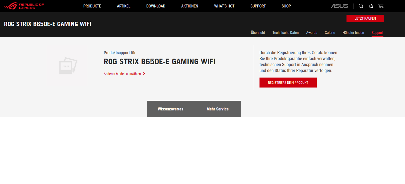
Task: Open the SUPPORT menu in top bar
Action: pos(258,6)
